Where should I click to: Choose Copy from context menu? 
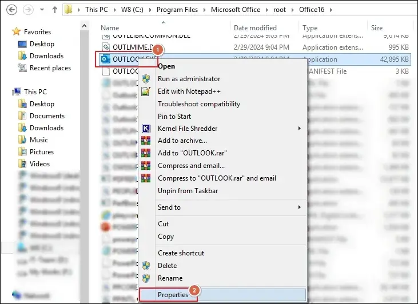tap(223, 237)
